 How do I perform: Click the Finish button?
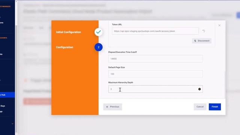(214, 106)
